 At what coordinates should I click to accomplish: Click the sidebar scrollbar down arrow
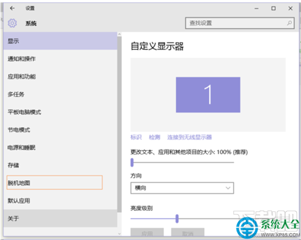(x=120, y=234)
